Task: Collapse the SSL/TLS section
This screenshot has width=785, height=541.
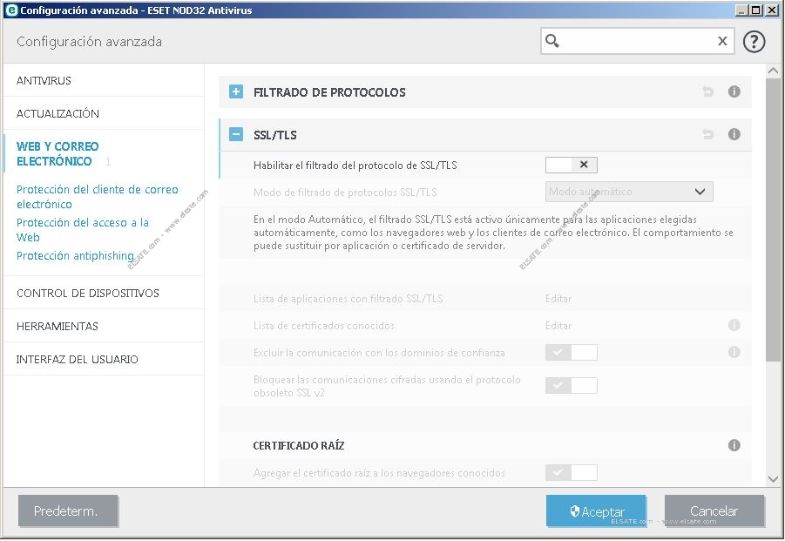Action: click(236, 134)
